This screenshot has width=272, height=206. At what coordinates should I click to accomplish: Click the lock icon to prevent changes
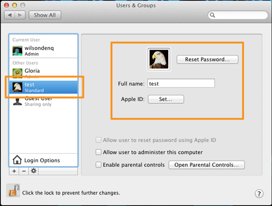14,190
